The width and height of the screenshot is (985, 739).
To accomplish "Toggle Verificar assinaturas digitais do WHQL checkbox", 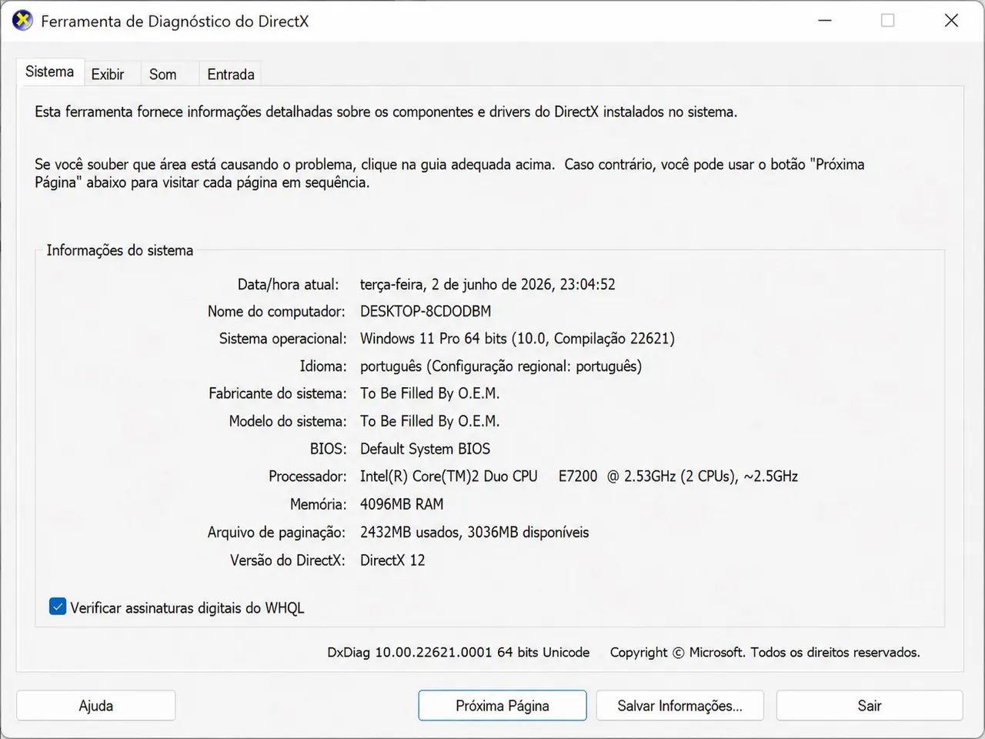I will [58, 607].
